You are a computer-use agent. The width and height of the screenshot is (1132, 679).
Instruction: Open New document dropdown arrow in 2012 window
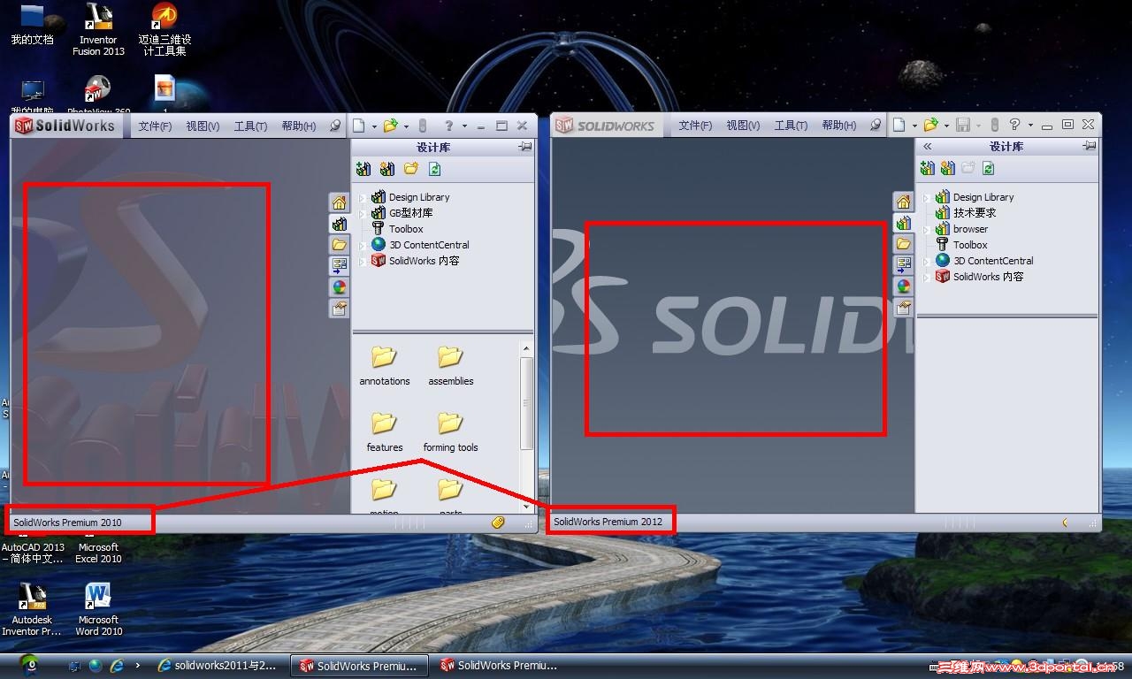click(x=914, y=126)
